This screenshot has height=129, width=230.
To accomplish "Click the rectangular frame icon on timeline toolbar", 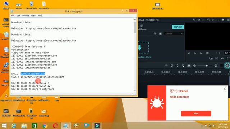I will point(189,66).
